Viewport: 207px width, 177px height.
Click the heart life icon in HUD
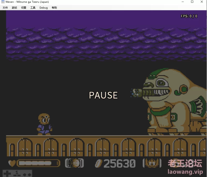point(12,163)
